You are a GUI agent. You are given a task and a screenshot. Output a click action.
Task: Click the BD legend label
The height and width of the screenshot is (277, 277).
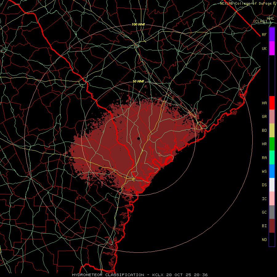coord(264,130)
